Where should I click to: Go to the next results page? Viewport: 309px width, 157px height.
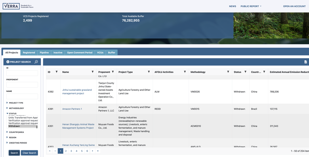tap(93, 151)
